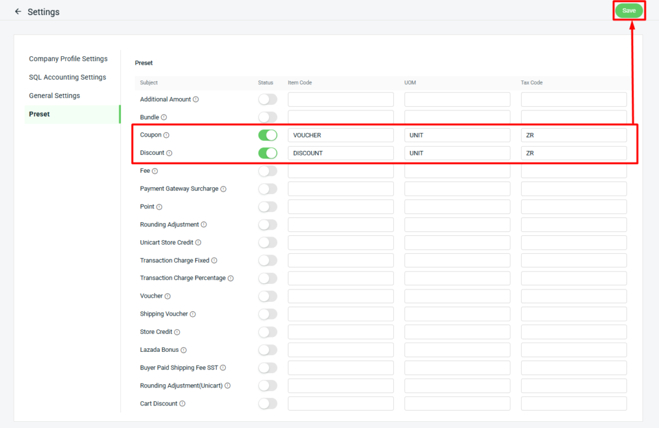The height and width of the screenshot is (428, 659).
Task: Open Company Profile Settings section
Action: point(68,59)
